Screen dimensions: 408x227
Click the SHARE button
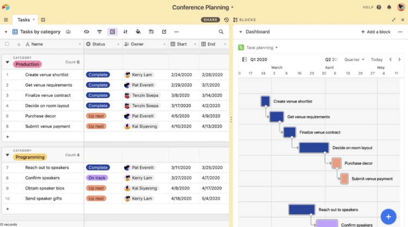[x=211, y=20]
